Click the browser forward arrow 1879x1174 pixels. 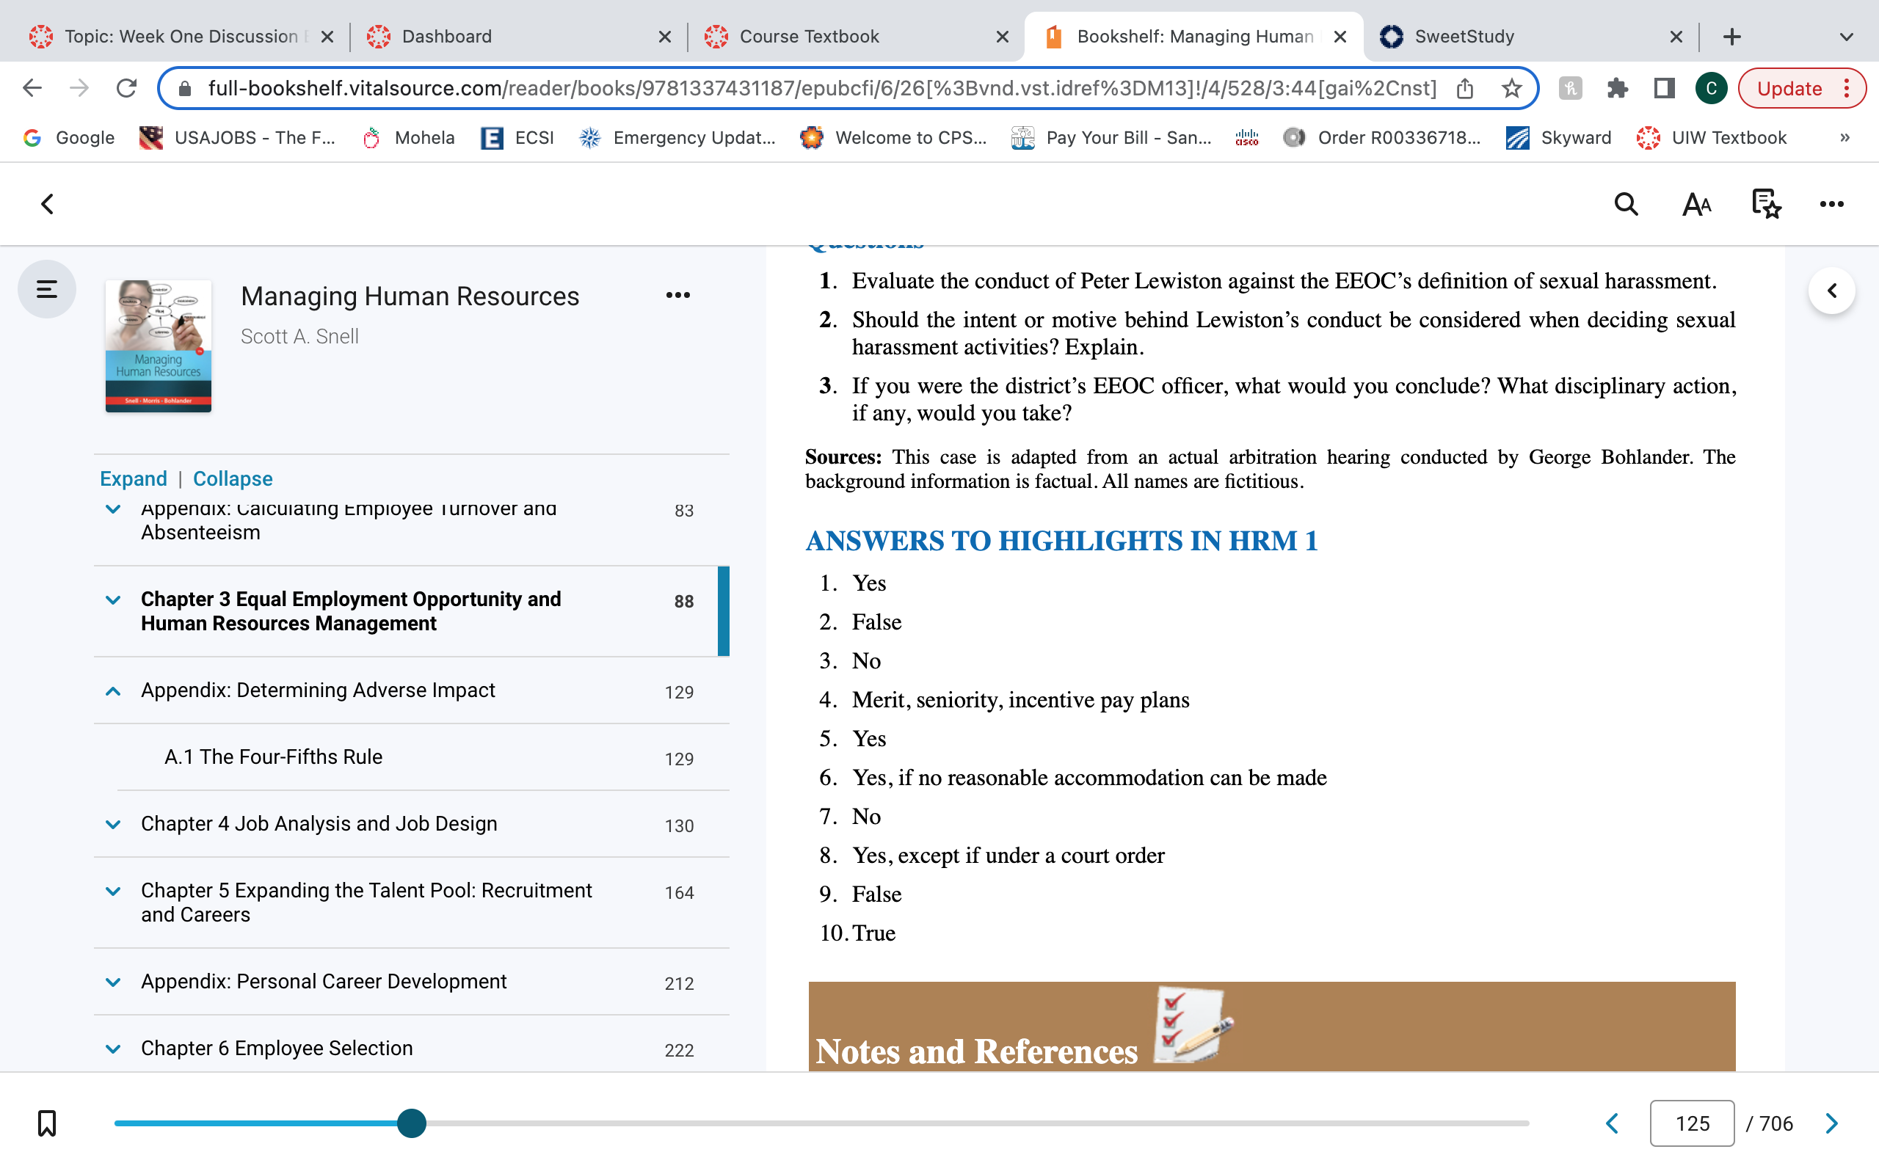[x=79, y=89]
